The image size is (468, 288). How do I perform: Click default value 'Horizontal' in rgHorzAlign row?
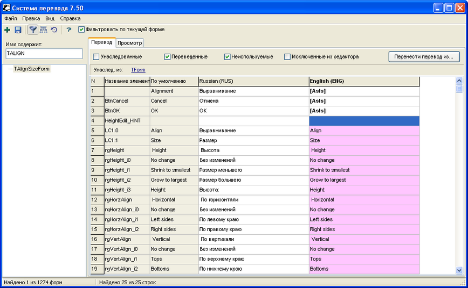pos(174,200)
